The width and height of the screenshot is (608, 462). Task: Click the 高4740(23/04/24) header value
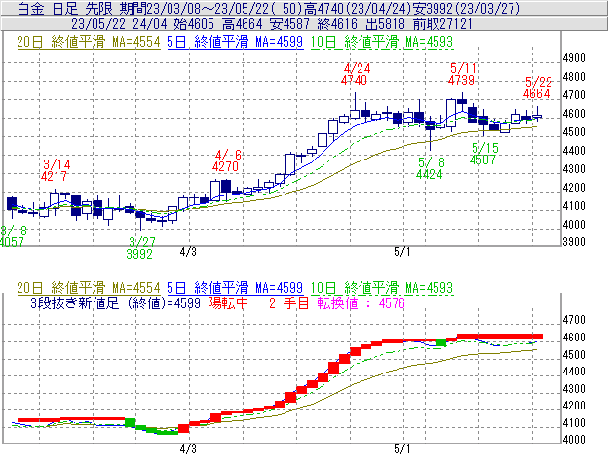(359, 9)
